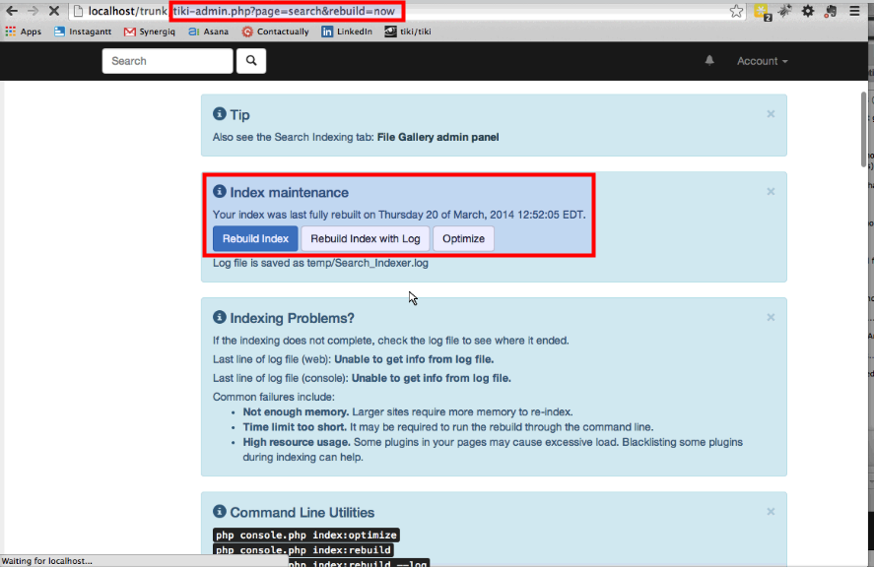Screen dimensions: 874x567
Task: Bookmark this page with the star icon
Action: tap(736, 12)
